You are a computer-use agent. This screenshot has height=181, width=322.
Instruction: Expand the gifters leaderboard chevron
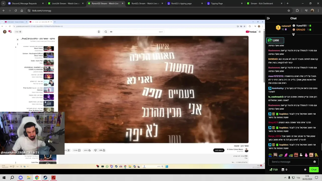(293, 34)
